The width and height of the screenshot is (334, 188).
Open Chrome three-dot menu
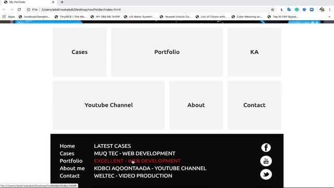pos(329,9)
